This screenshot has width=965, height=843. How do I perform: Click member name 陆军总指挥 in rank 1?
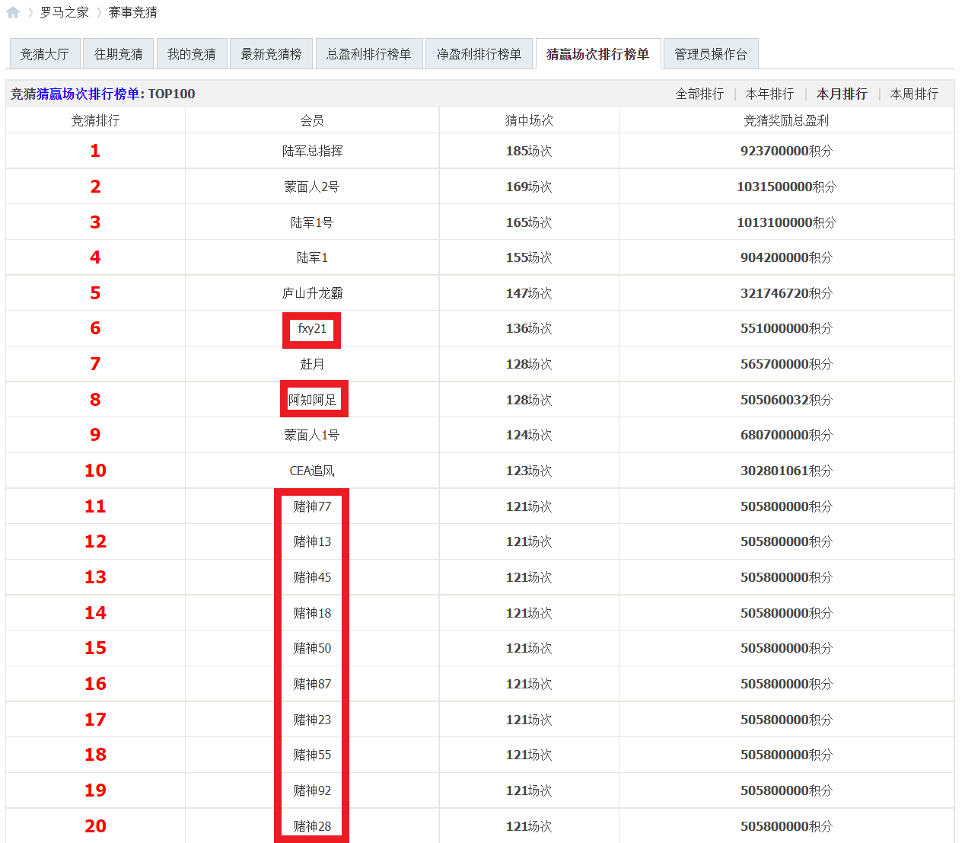coord(312,150)
